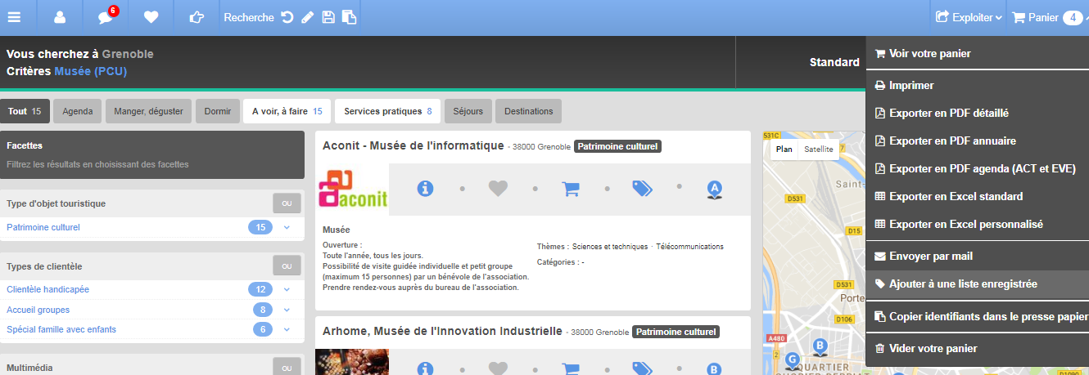The width and height of the screenshot is (1089, 375).
Task: Expand Spécial famille avec enfants chevron
Action: click(x=287, y=329)
